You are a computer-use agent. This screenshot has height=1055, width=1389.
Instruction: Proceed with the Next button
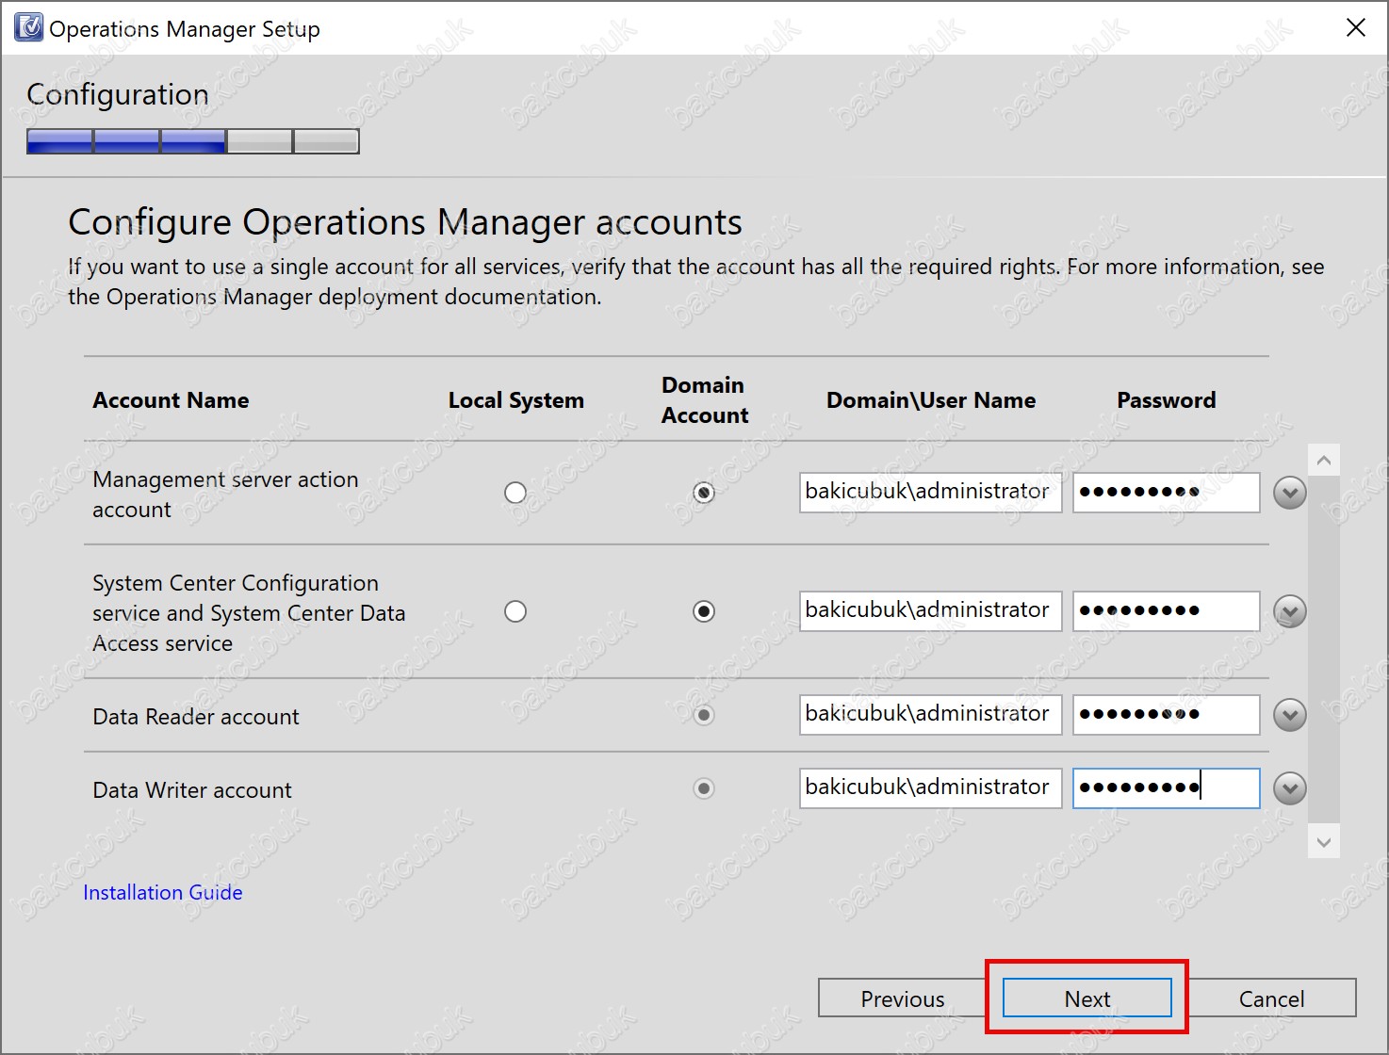(1087, 998)
